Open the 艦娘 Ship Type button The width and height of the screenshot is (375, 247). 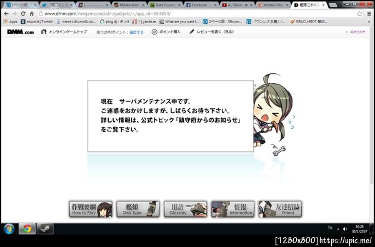pos(138,209)
